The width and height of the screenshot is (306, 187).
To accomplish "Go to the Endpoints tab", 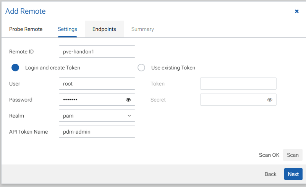I will tap(104, 29).
